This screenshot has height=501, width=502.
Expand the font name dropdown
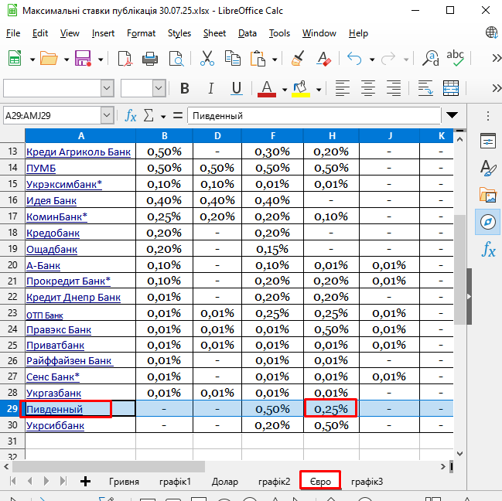[108, 88]
